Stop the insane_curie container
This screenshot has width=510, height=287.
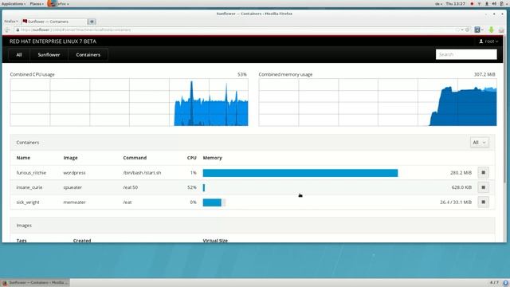point(484,187)
